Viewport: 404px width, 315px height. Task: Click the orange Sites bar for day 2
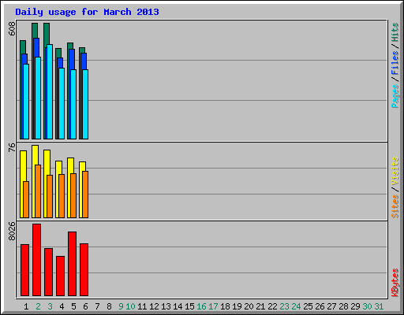[38, 191]
